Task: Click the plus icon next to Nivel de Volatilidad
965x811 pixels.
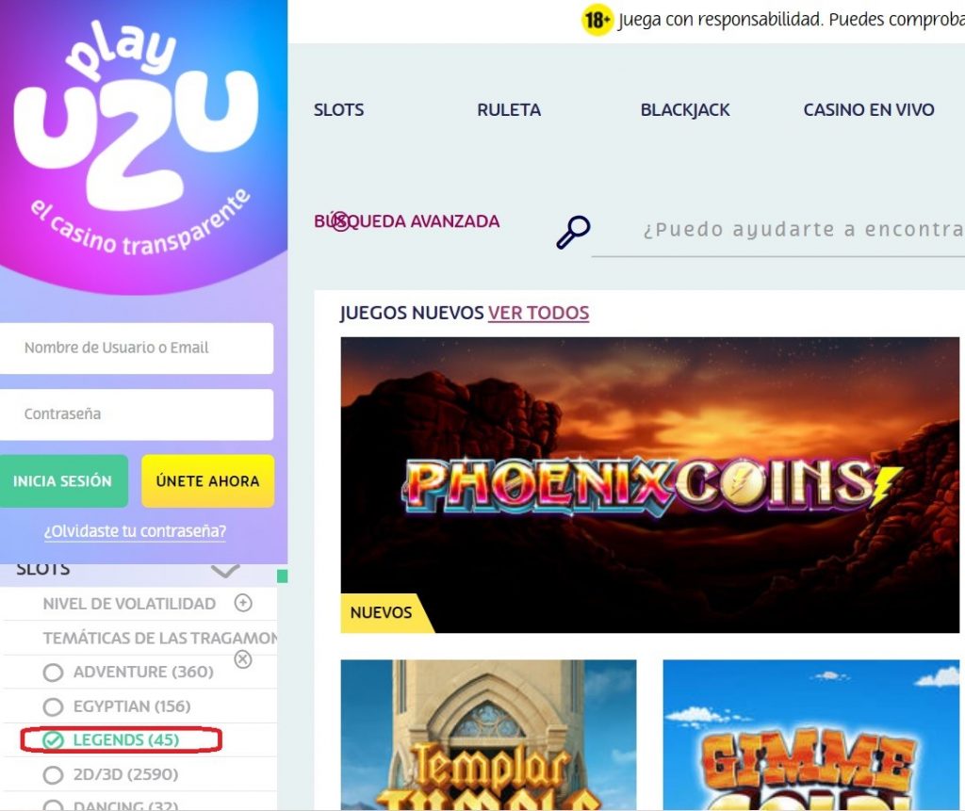Action: point(243,603)
